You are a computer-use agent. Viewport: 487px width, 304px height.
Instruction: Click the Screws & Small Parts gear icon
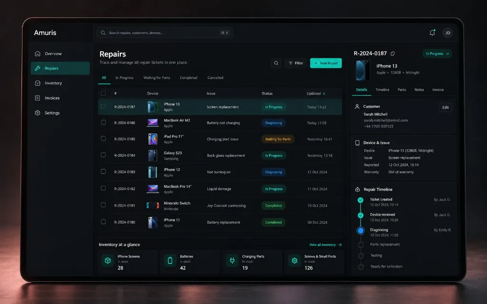click(x=294, y=261)
